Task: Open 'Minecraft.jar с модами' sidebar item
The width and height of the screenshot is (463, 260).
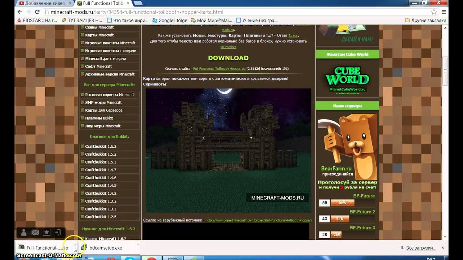Action: click(x=110, y=58)
